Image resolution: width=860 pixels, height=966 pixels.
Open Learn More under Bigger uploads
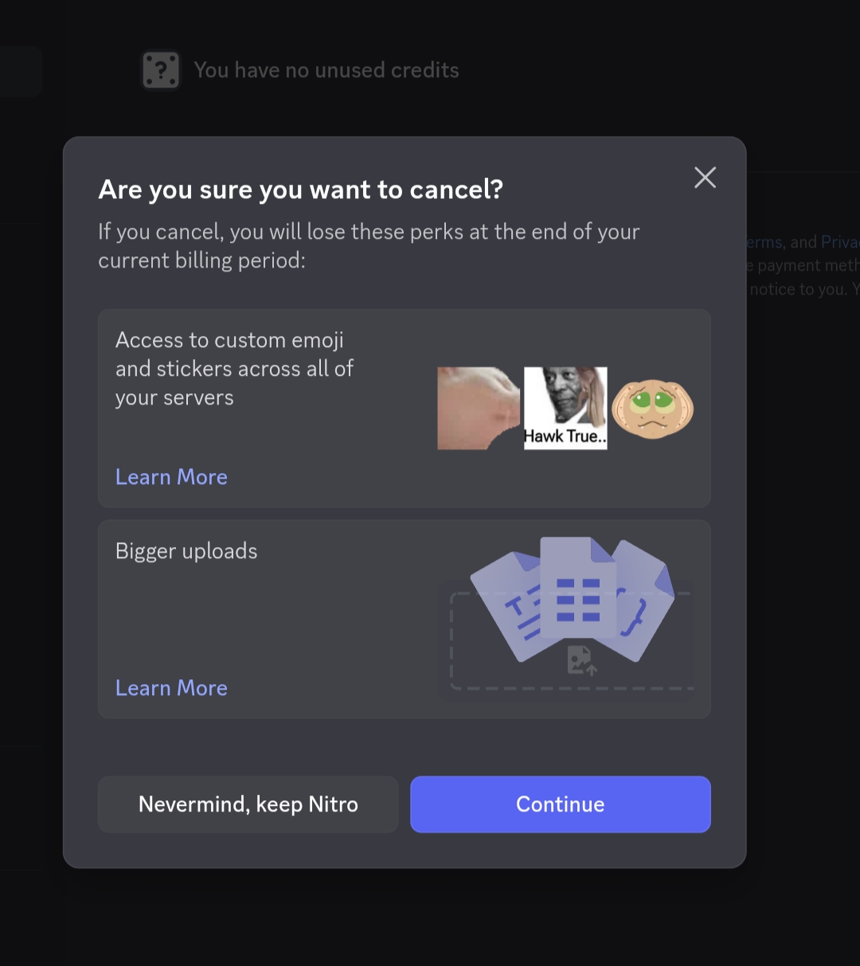coord(171,688)
